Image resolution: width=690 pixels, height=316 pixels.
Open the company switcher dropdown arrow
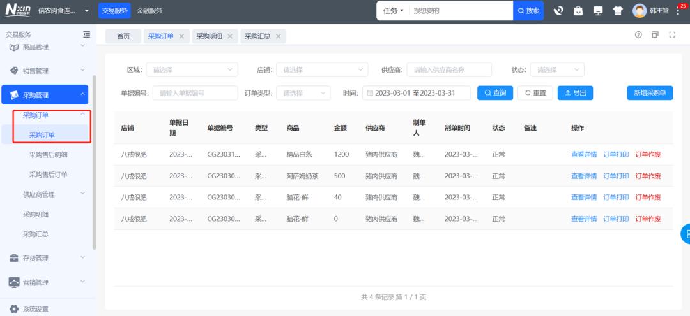click(87, 11)
